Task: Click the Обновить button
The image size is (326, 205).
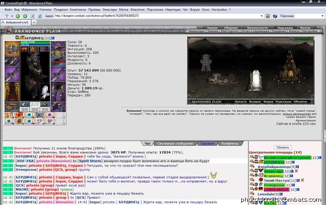Action: click(283, 148)
